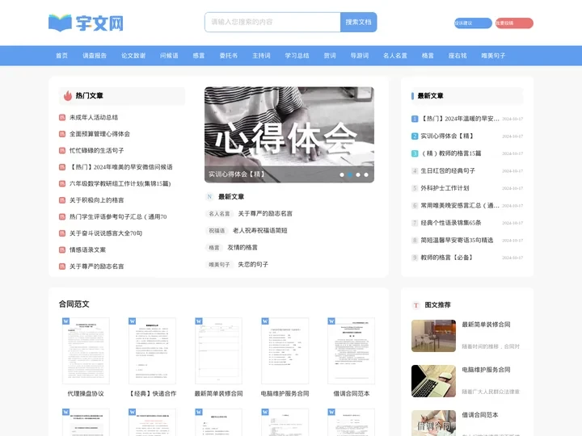This screenshot has width=582, height=436.
Task: Open the 心得体会 carousel banner image
Action: 289,135
